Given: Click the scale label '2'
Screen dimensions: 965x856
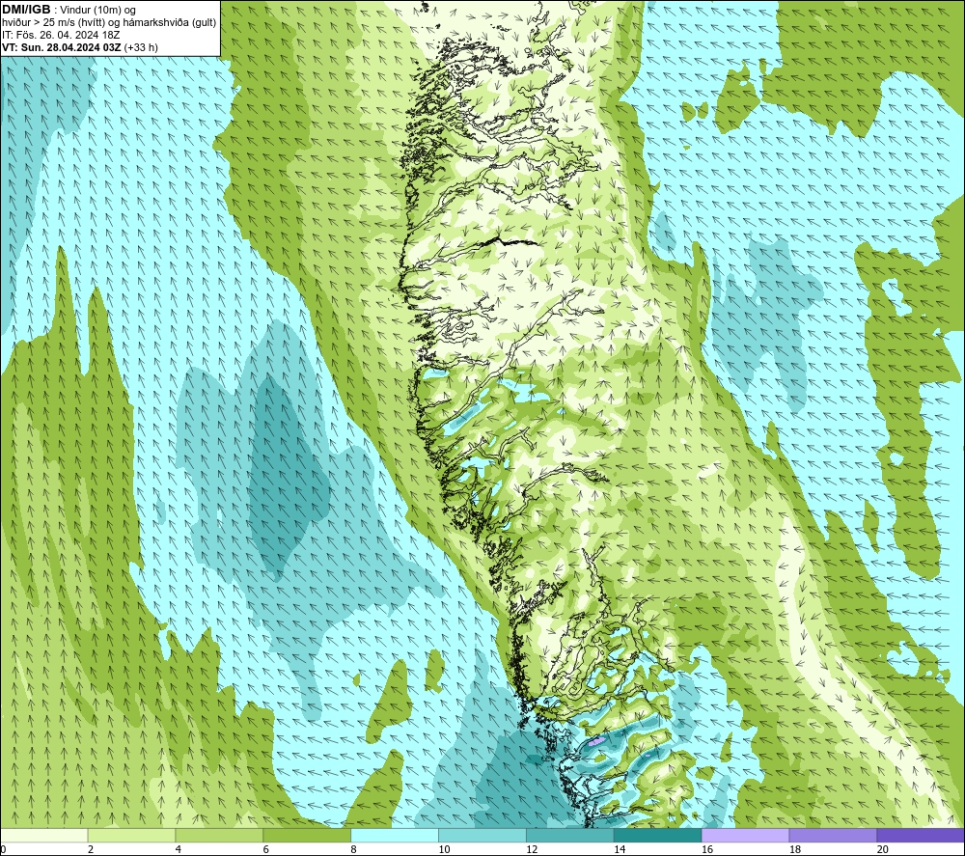Looking at the screenshot, I should click(x=91, y=849).
